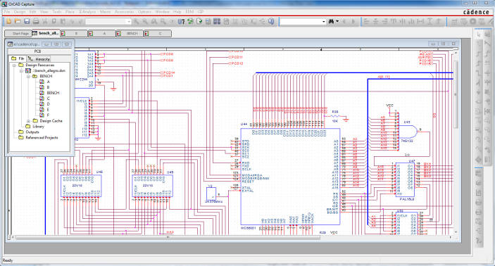Viewport: 495px width, 266px height.
Task: Click the MC68881 component U44 body
Action: pyautogui.click(x=290, y=177)
